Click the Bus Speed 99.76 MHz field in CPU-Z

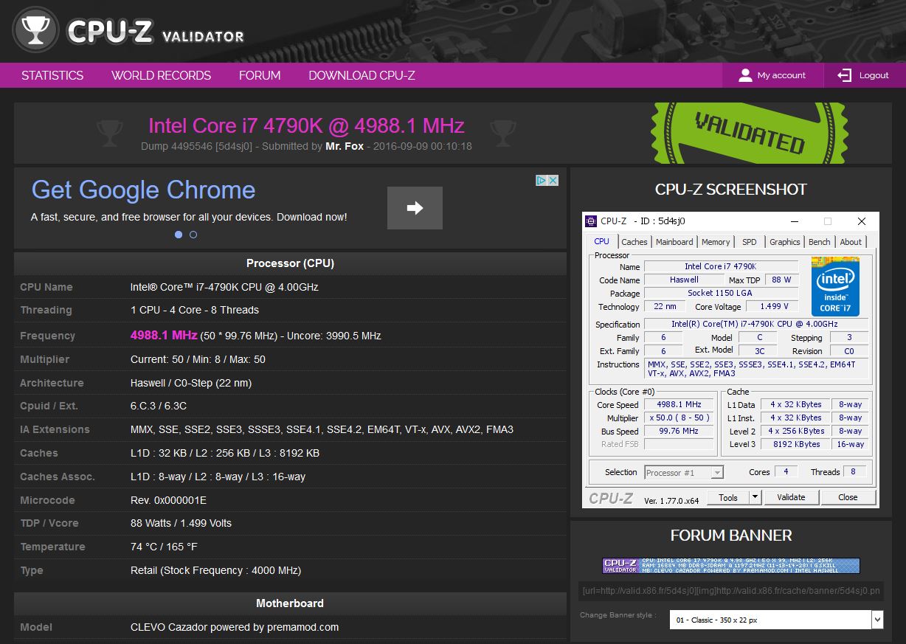click(x=678, y=431)
